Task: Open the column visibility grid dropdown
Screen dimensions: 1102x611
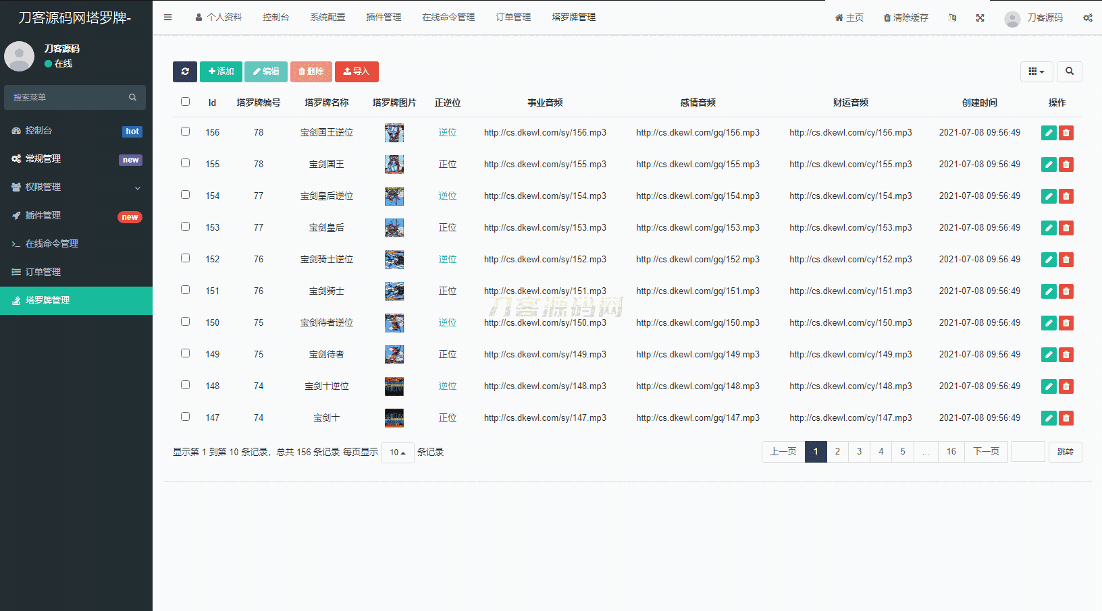Action: click(x=1036, y=71)
